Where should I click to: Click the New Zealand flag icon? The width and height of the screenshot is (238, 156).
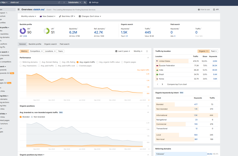pyautogui.click(x=41, y=16)
